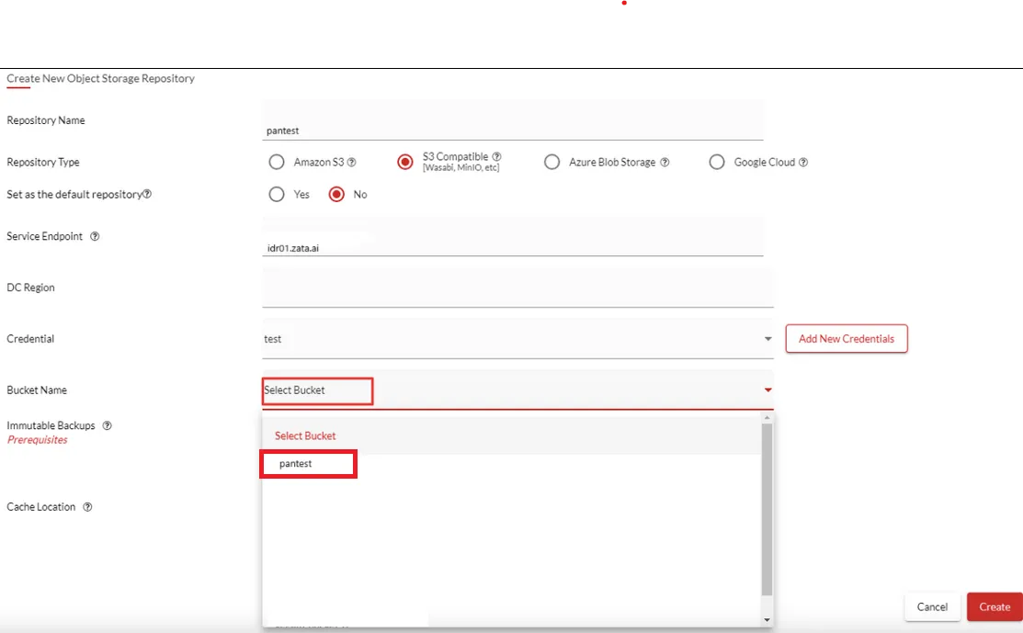The height and width of the screenshot is (633, 1023).
Task: Click the Create button
Action: 995,606
